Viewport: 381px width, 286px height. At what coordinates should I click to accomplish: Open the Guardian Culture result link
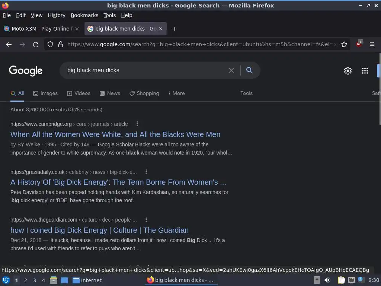point(99,230)
